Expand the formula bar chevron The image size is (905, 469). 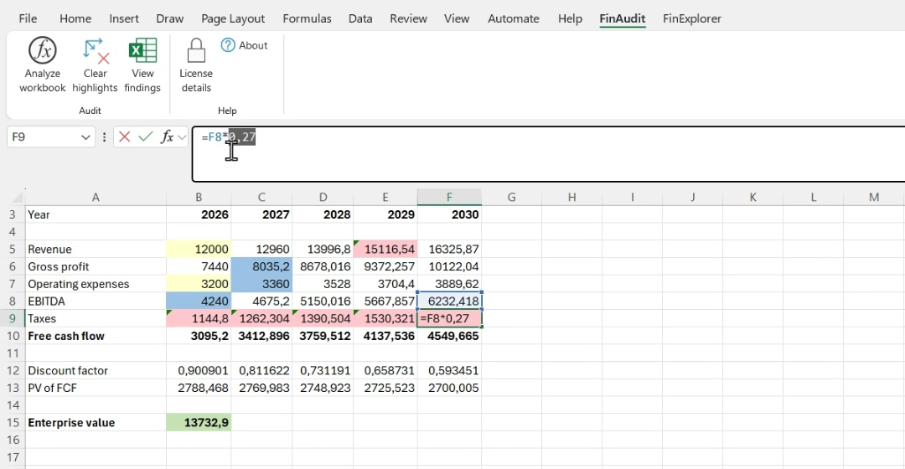pyautogui.click(x=183, y=137)
